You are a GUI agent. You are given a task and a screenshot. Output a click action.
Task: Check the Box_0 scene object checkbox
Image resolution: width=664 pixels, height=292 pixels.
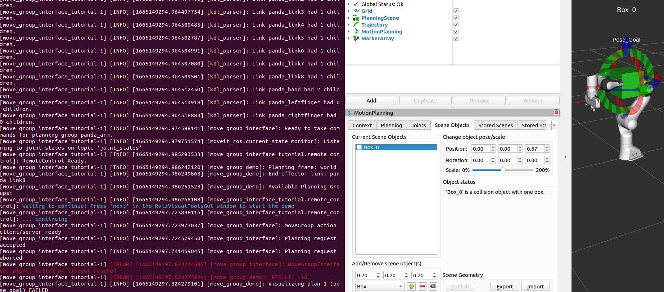point(359,147)
